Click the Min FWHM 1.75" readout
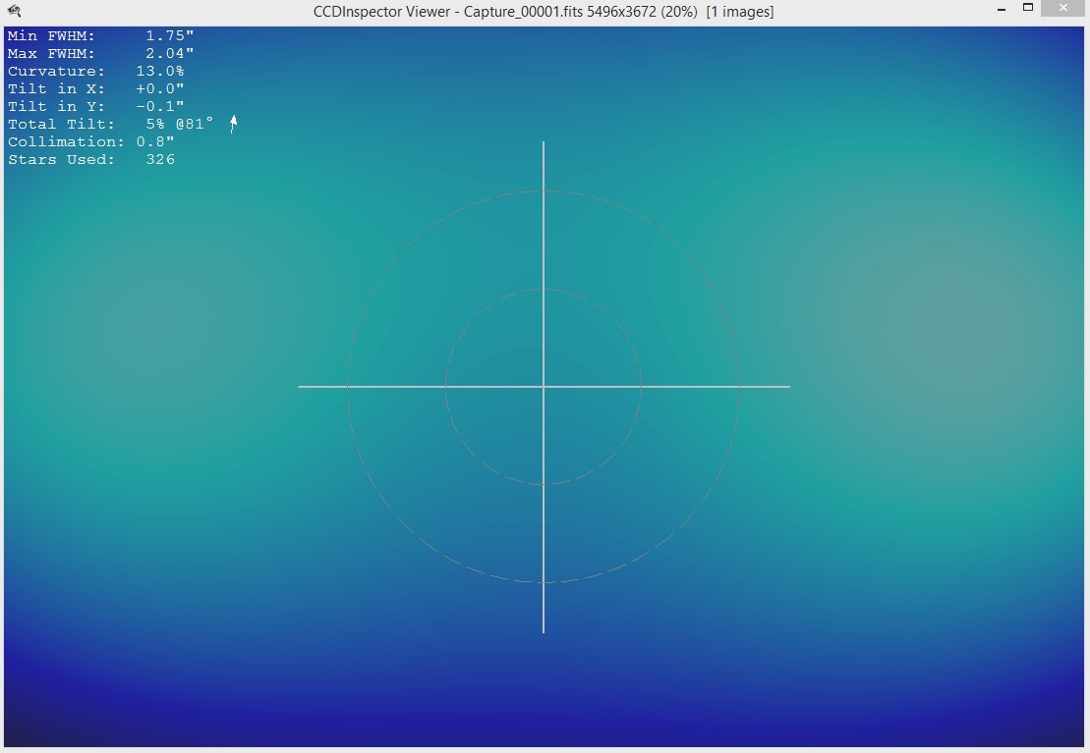Viewport: 1090px width, 753px height. coord(101,35)
